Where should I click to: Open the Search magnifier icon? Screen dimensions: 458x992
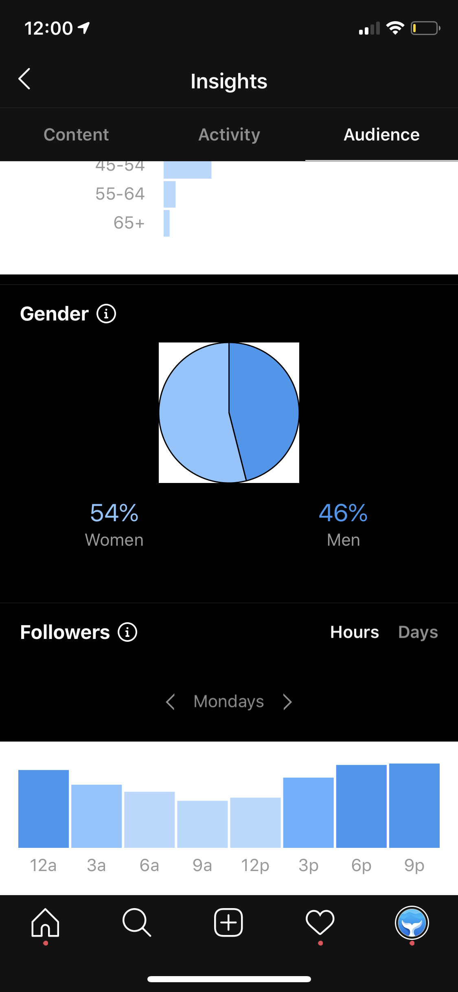click(x=137, y=922)
